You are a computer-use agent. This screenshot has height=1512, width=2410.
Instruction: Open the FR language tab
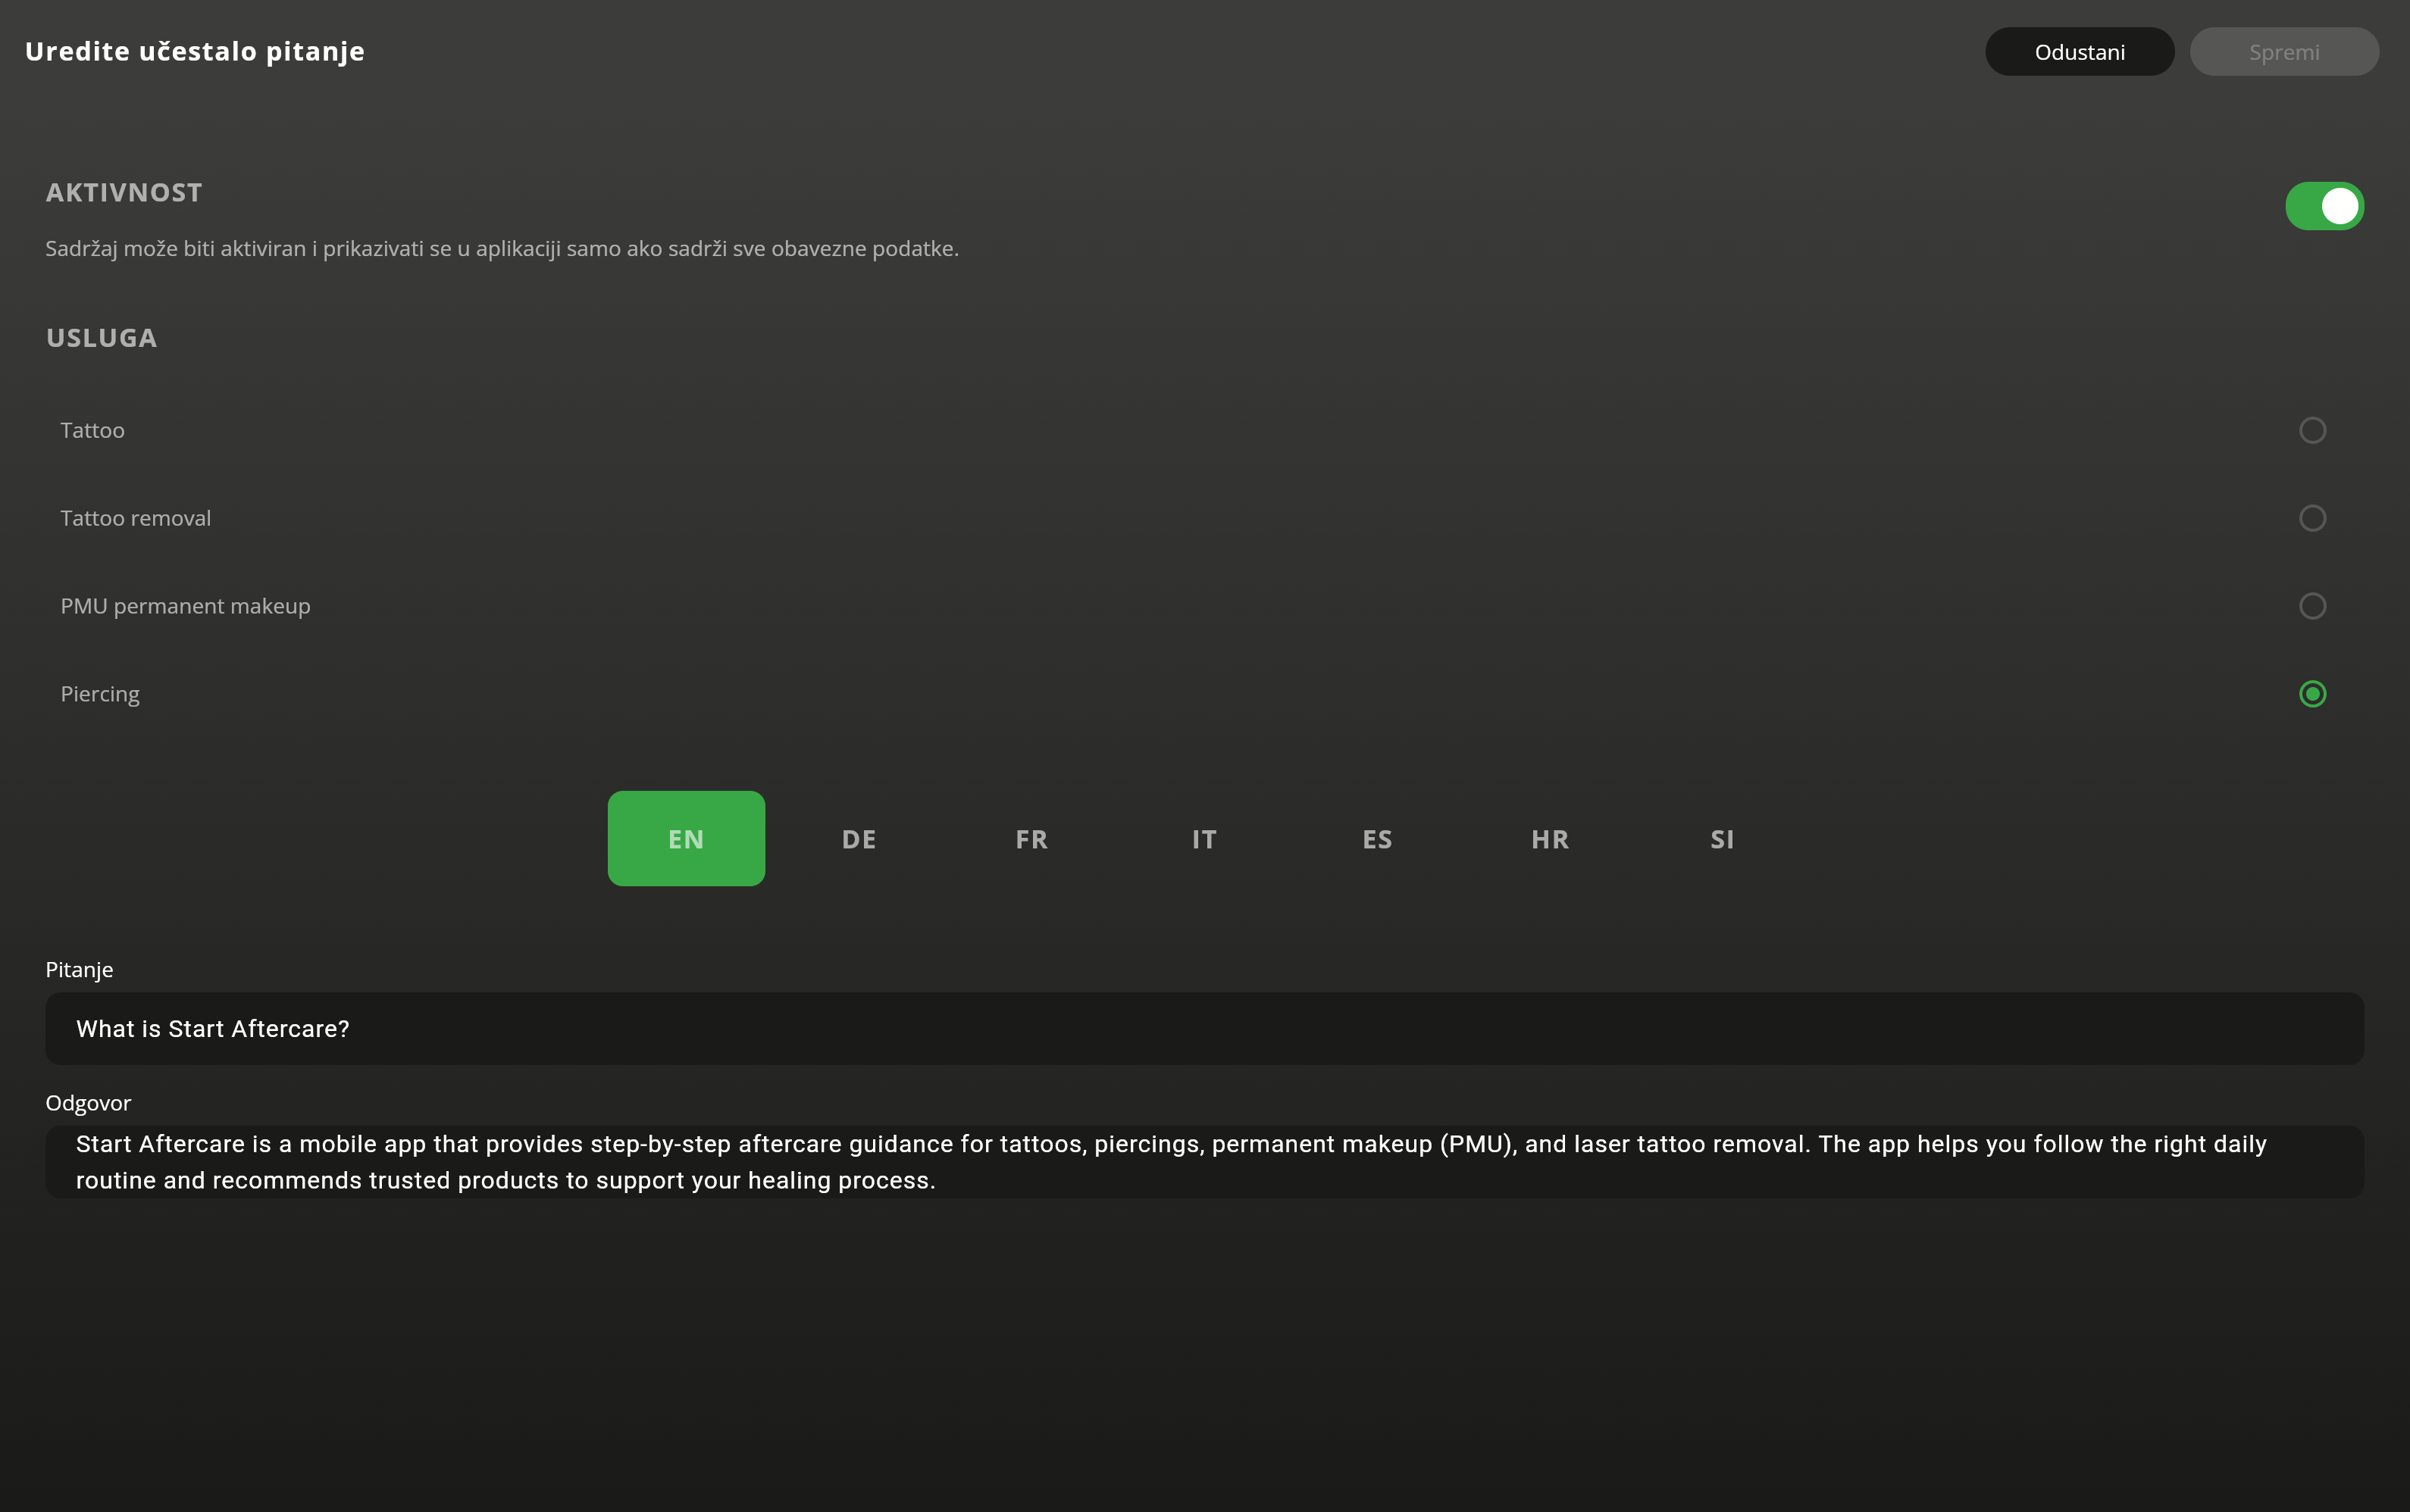(1031, 839)
